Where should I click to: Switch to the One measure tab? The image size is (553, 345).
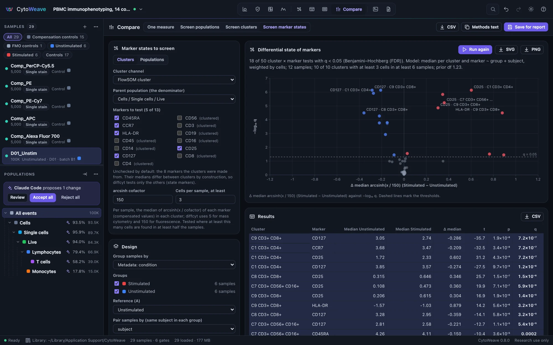click(161, 27)
